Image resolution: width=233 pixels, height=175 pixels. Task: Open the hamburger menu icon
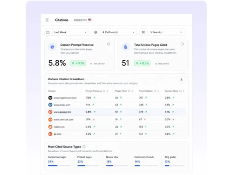point(47,20)
